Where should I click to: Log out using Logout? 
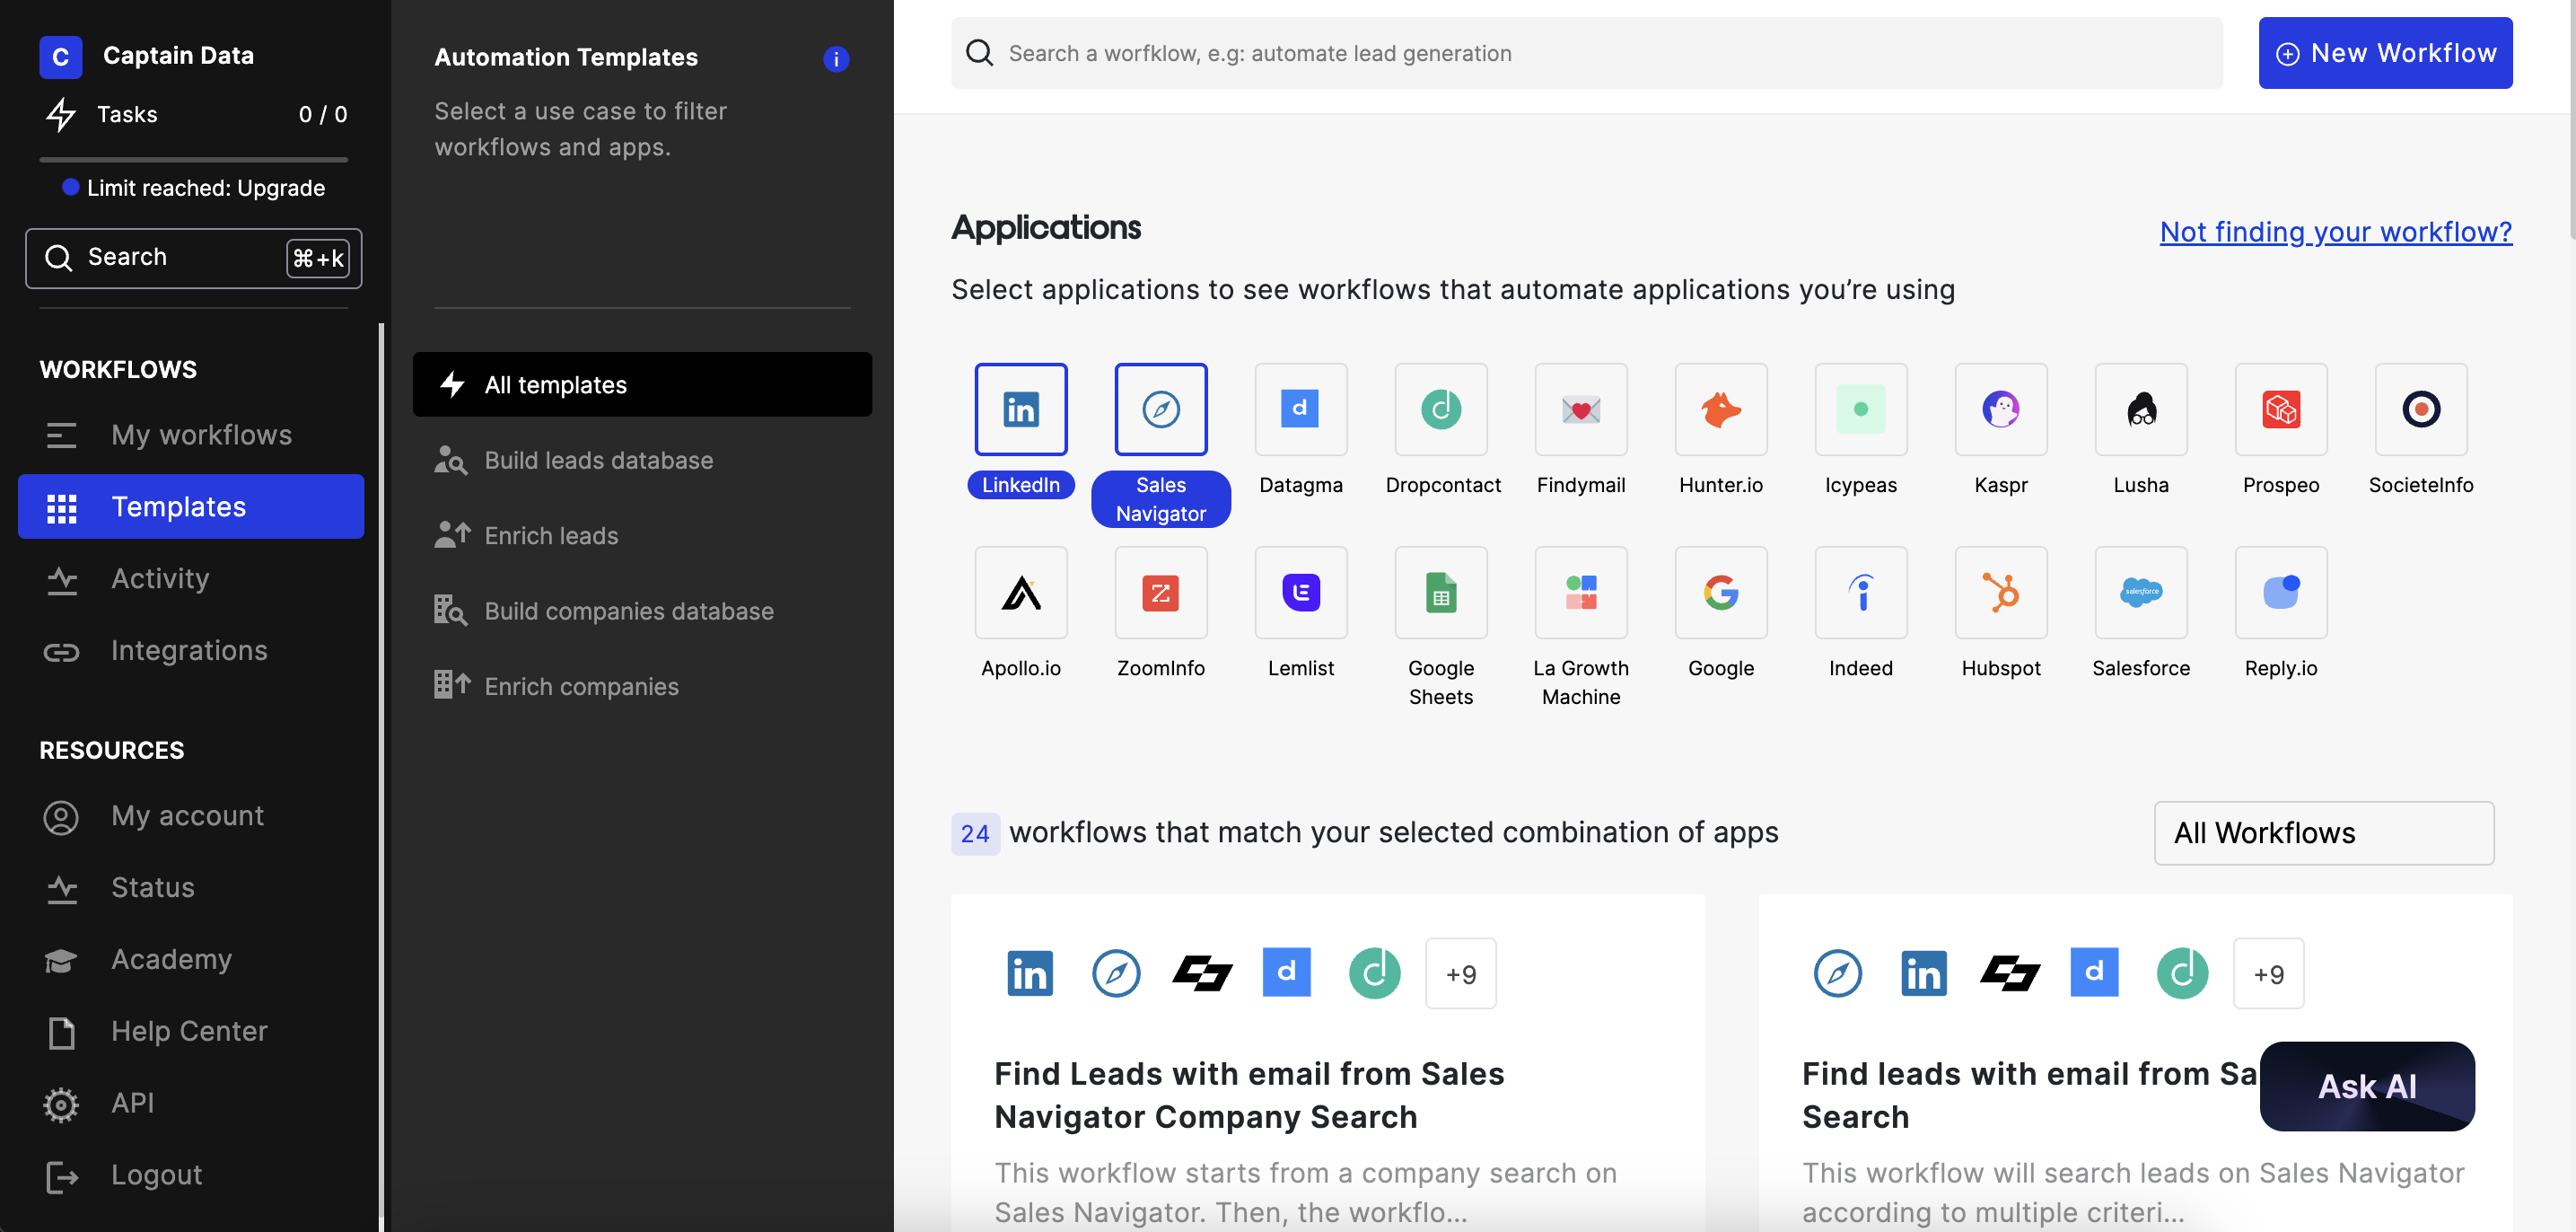pos(191,1175)
